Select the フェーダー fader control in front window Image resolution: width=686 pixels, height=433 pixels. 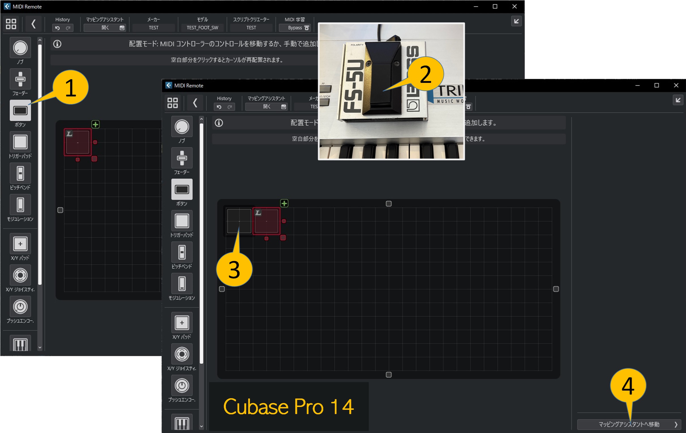[182, 158]
